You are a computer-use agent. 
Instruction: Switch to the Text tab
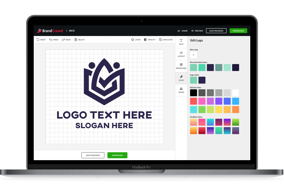[x=181, y=42]
